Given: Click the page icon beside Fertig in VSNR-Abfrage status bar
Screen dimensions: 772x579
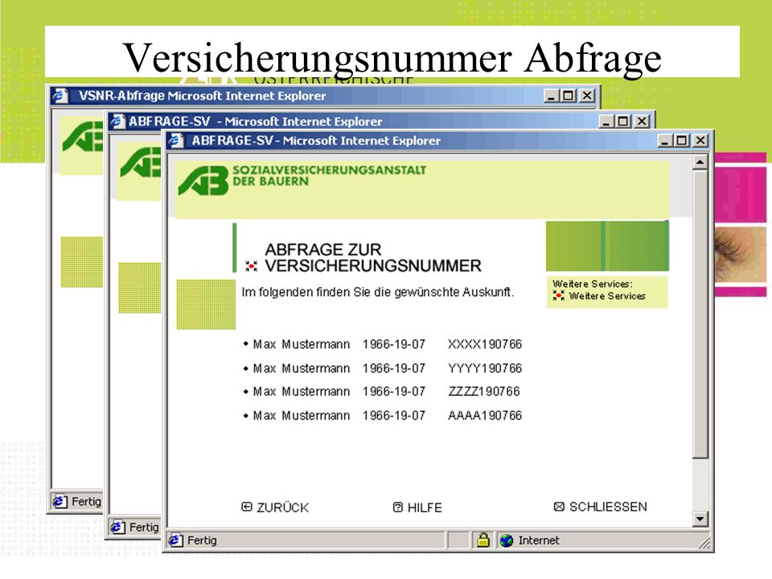Looking at the screenshot, I should (x=60, y=501).
